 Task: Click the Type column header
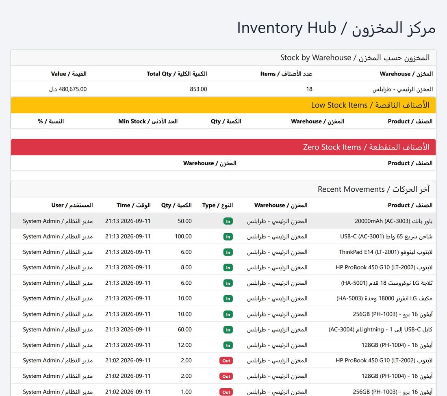coord(217,205)
